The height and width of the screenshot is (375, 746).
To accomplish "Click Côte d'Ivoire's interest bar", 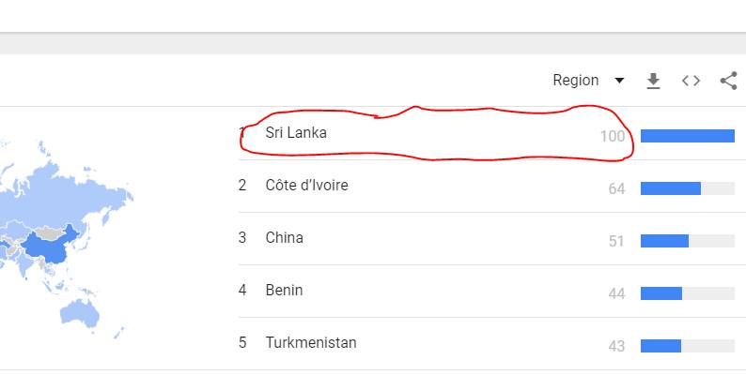I will click(687, 188).
